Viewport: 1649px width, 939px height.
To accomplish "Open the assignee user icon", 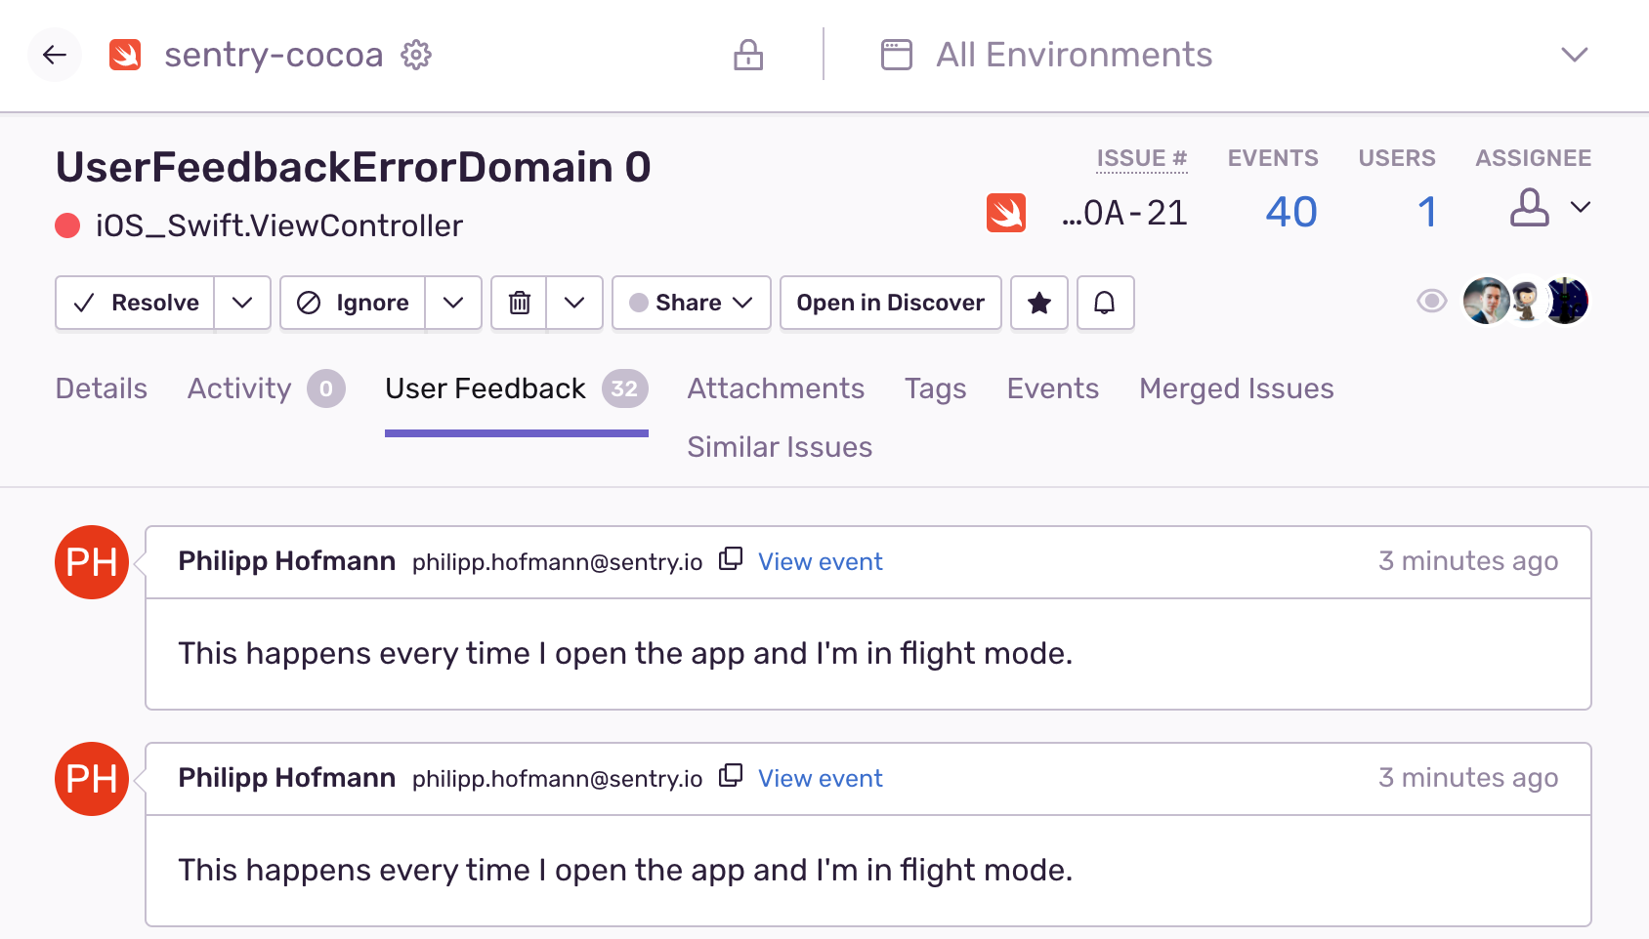I will point(1530,208).
